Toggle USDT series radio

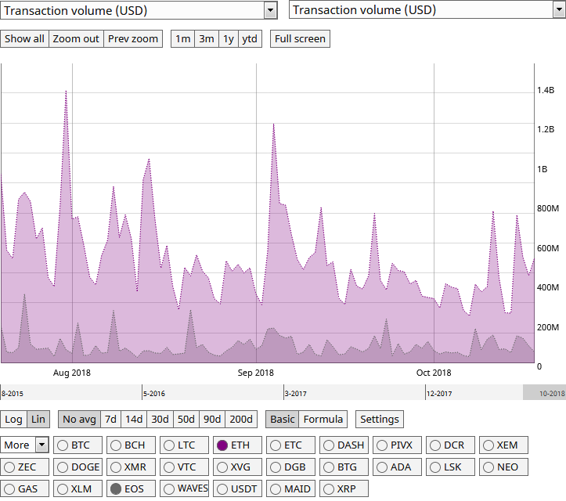click(237, 488)
